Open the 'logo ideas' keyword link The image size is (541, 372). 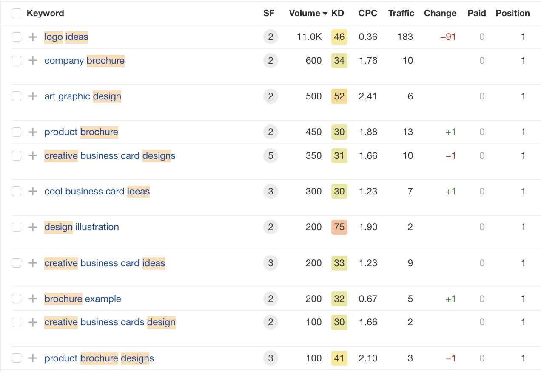click(x=66, y=37)
